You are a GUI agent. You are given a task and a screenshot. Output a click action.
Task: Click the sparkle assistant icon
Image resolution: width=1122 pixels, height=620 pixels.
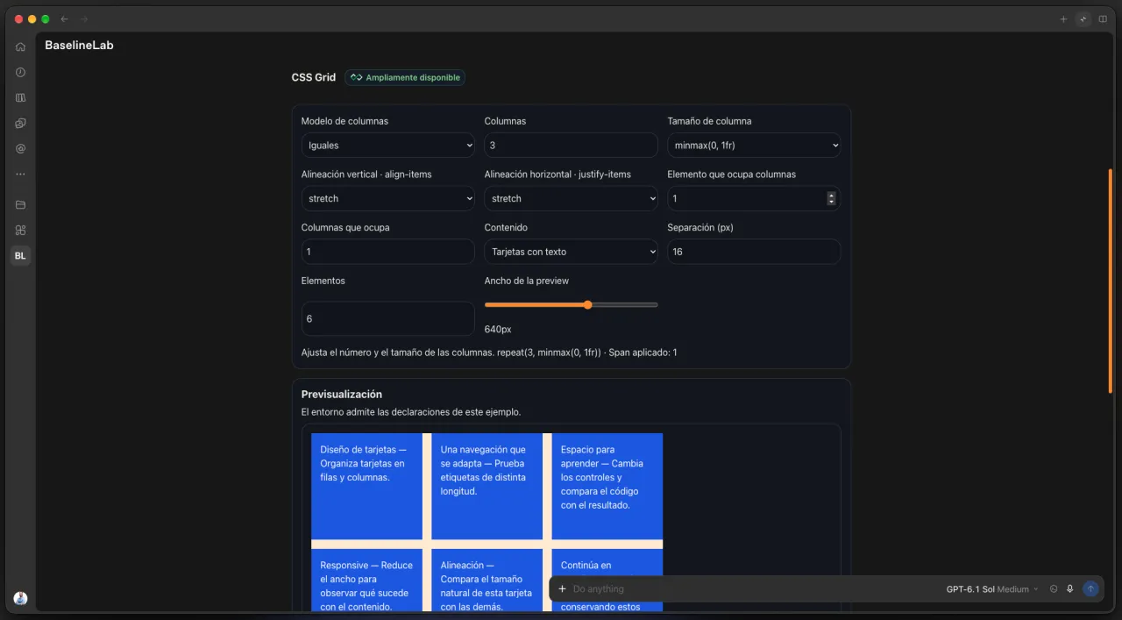(x=1083, y=18)
